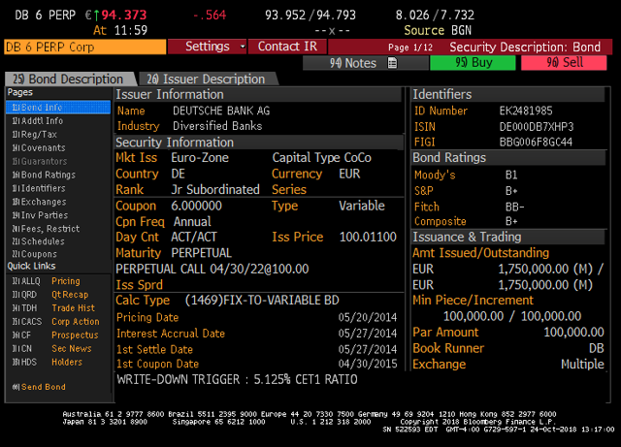Expand the Settings dropdown arrow
621x447 pixels.
pos(243,47)
